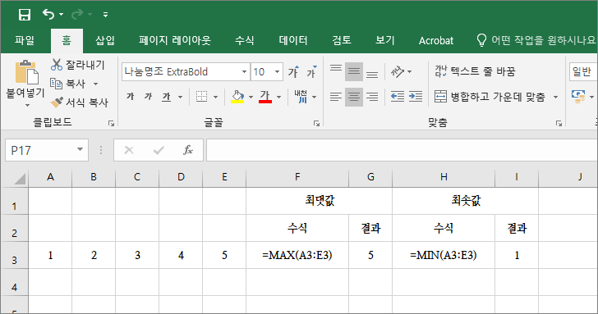Expand the 붙여넣기 options arrow
The width and height of the screenshot is (598, 314).
click(26, 106)
